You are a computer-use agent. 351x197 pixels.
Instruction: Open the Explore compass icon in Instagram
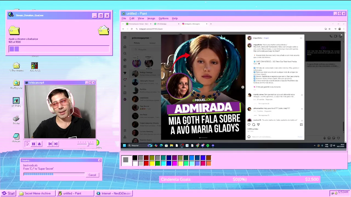point(125,60)
